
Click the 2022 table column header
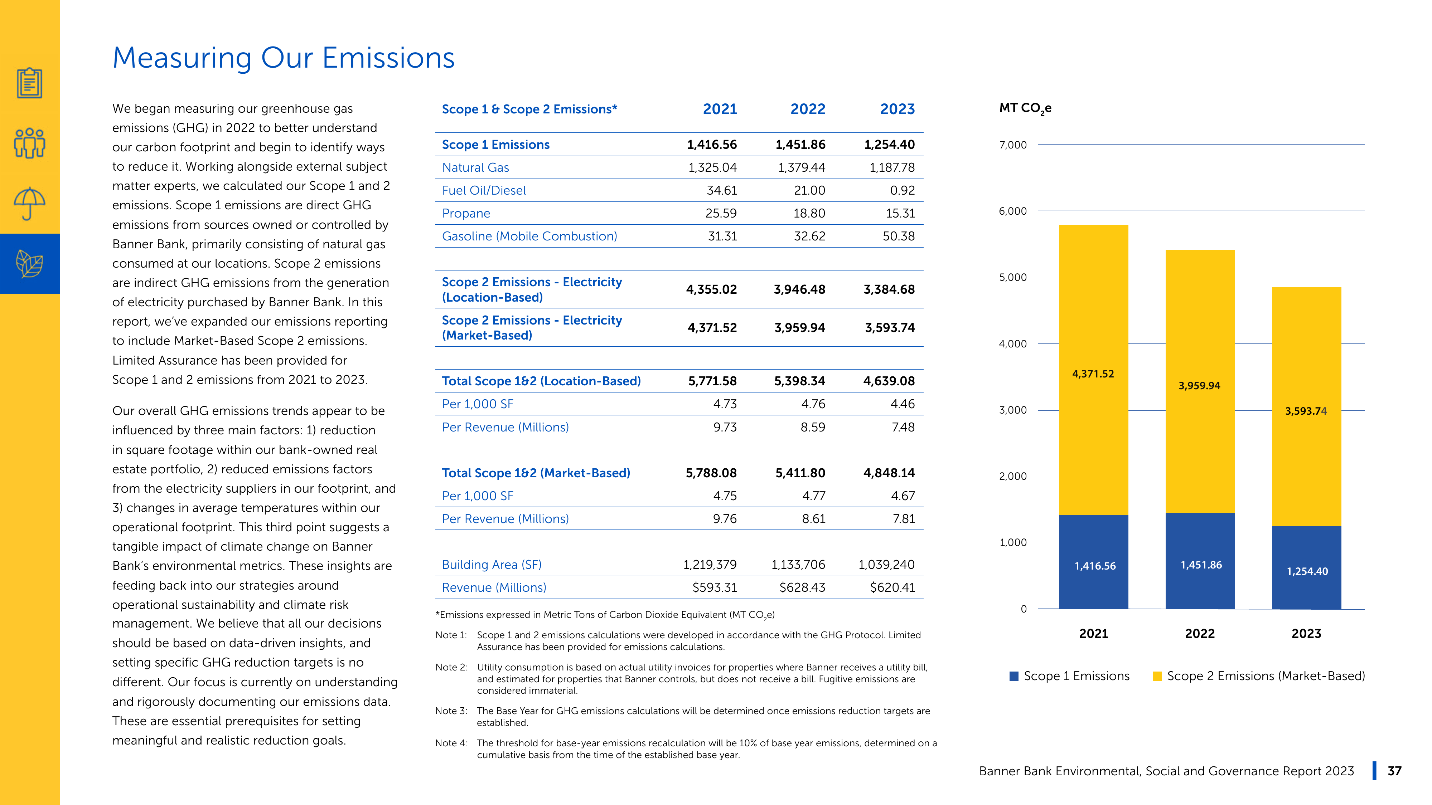point(808,109)
